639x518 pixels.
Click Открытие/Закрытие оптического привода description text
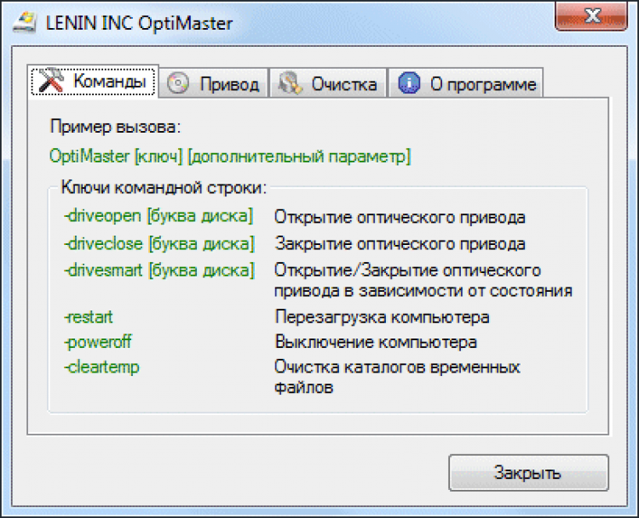[423, 281]
